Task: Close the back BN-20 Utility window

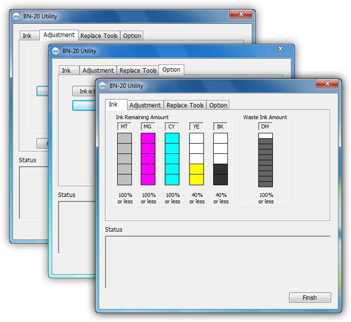Action: 241,14
